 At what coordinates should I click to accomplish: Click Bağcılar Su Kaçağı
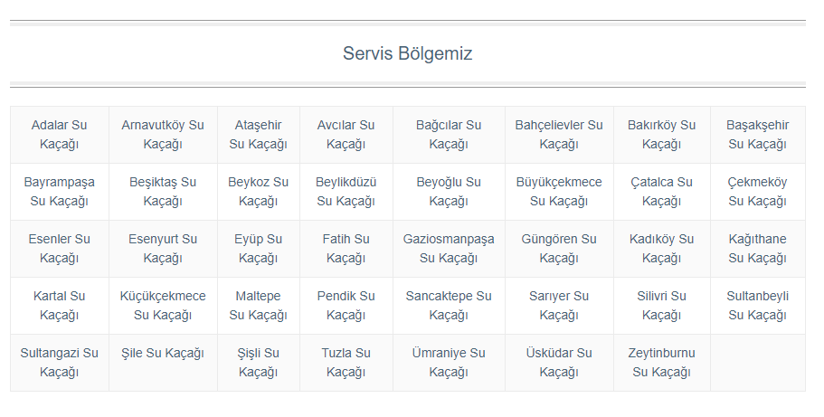(x=449, y=135)
